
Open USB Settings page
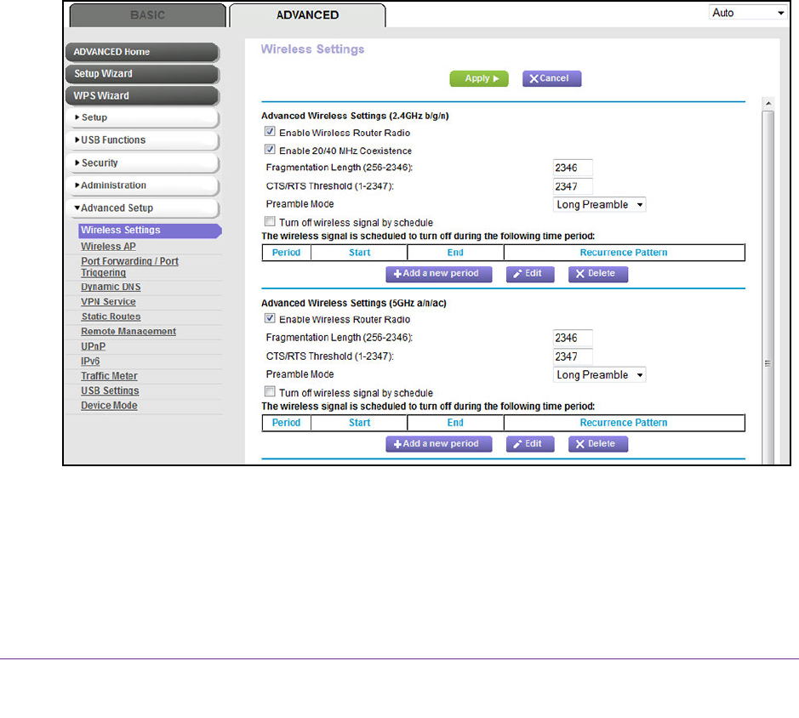(110, 390)
